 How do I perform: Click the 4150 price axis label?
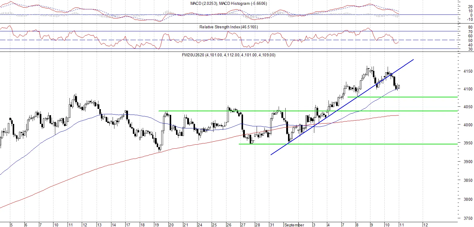coord(468,71)
